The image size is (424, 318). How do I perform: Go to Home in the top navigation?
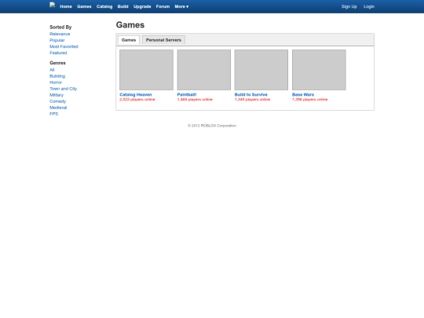pyautogui.click(x=66, y=6)
